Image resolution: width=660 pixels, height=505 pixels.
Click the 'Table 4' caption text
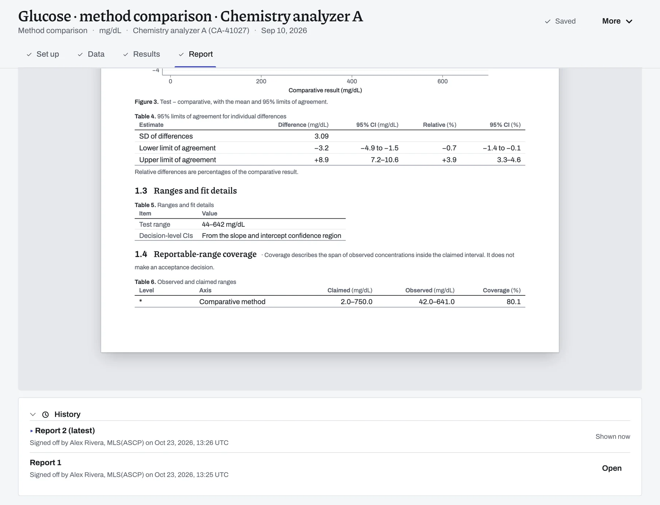210,117
